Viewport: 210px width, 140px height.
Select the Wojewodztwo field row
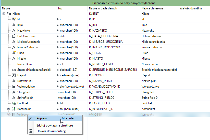pos(105,87)
